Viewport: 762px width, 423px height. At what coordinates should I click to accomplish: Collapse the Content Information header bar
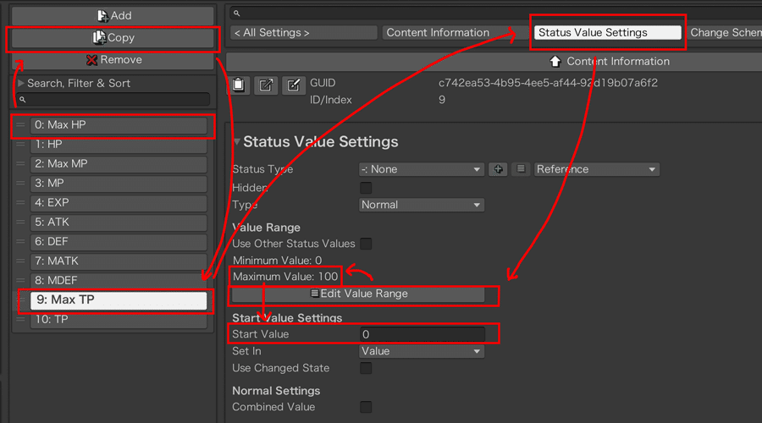tap(494, 62)
